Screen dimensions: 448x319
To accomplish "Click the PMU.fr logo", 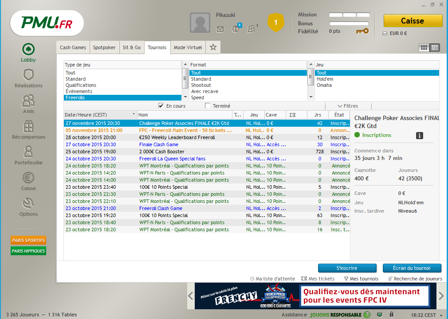I will (47, 23).
